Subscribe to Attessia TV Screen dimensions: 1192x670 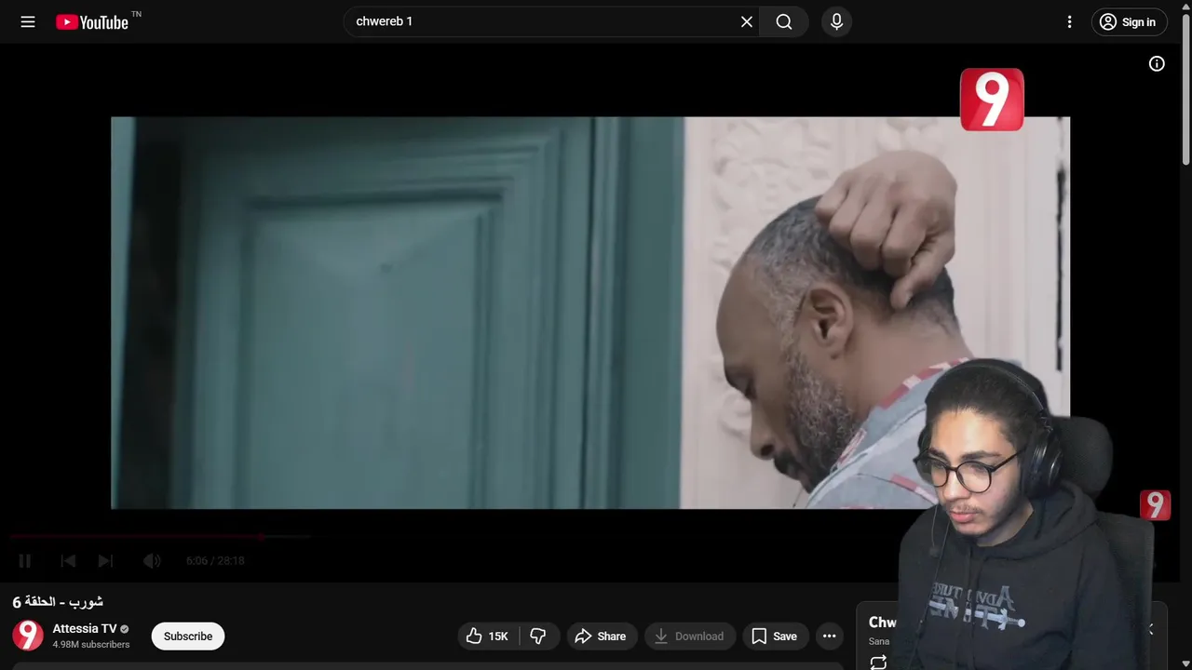click(x=188, y=636)
